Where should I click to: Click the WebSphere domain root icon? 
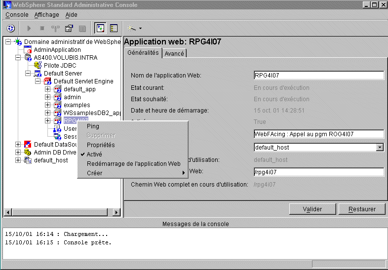(18, 41)
